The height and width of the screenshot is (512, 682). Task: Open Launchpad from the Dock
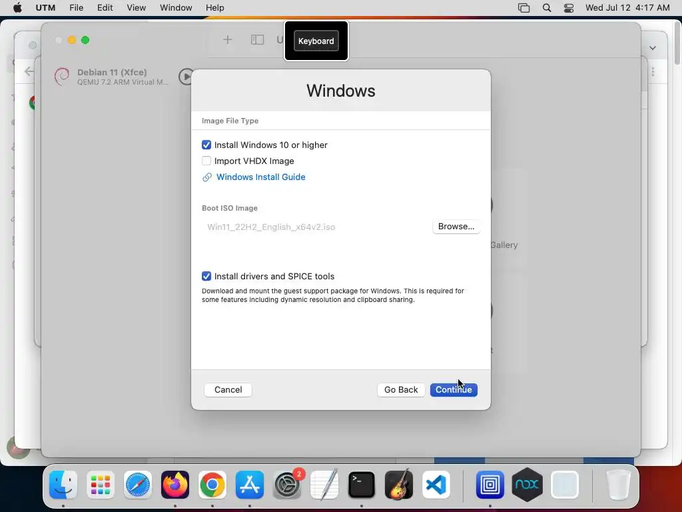[101, 485]
